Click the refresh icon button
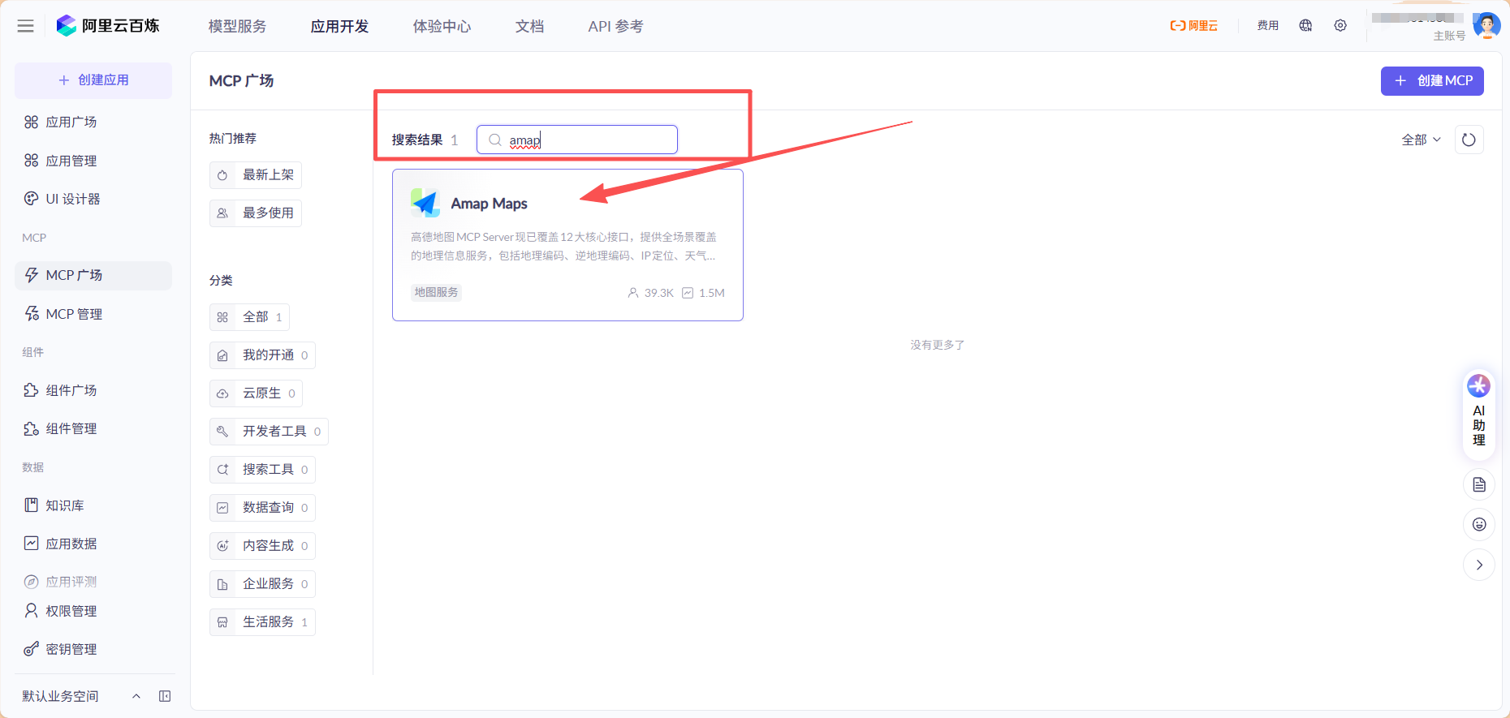Image resolution: width=1510 pixels, height=718 pixels. click(x=1469, y=140)
